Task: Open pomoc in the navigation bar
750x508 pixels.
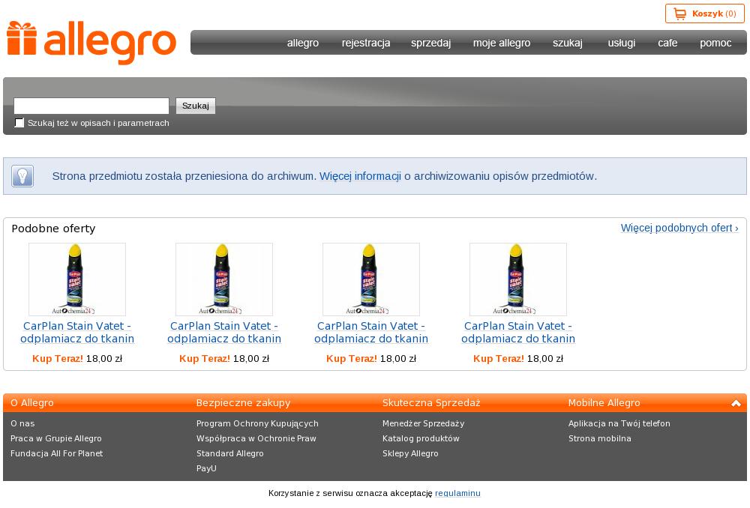Action: click(x=715, y=43)
